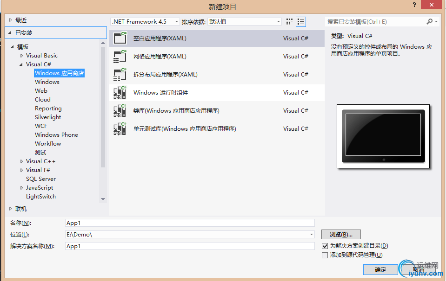Expand the Visual C++ node
The height and width of the screenshot is (281, 446).
21,161
